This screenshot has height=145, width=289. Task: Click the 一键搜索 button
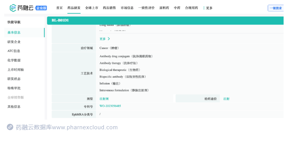point(276,8)
